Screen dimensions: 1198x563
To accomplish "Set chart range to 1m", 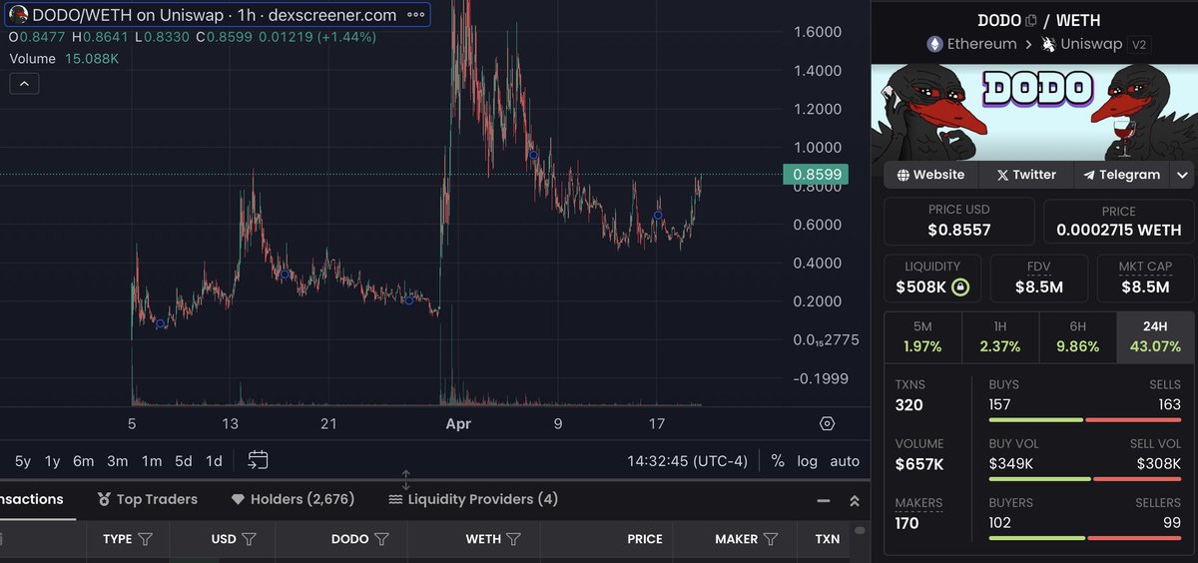I will 152,461.
